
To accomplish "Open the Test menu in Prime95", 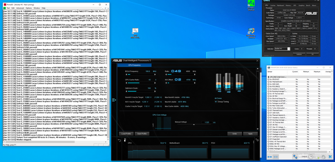I will click(x=8, y=8).
